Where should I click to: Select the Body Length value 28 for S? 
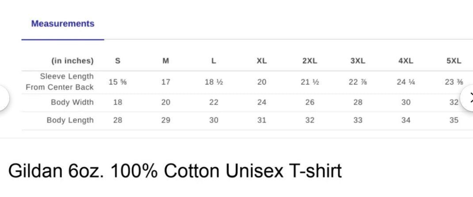click(118, 120)
